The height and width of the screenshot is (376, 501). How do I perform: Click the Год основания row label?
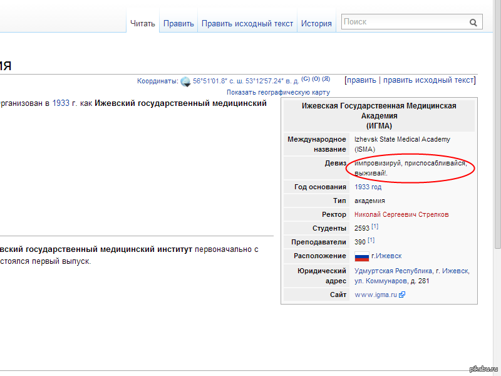320,187
